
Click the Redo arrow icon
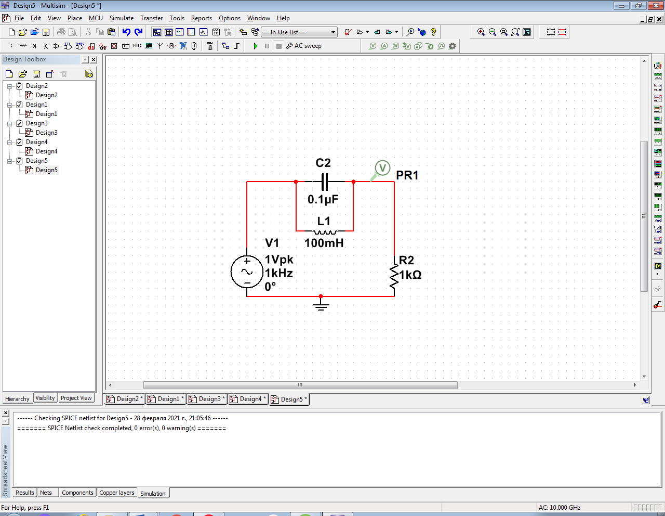coord(138,32)
